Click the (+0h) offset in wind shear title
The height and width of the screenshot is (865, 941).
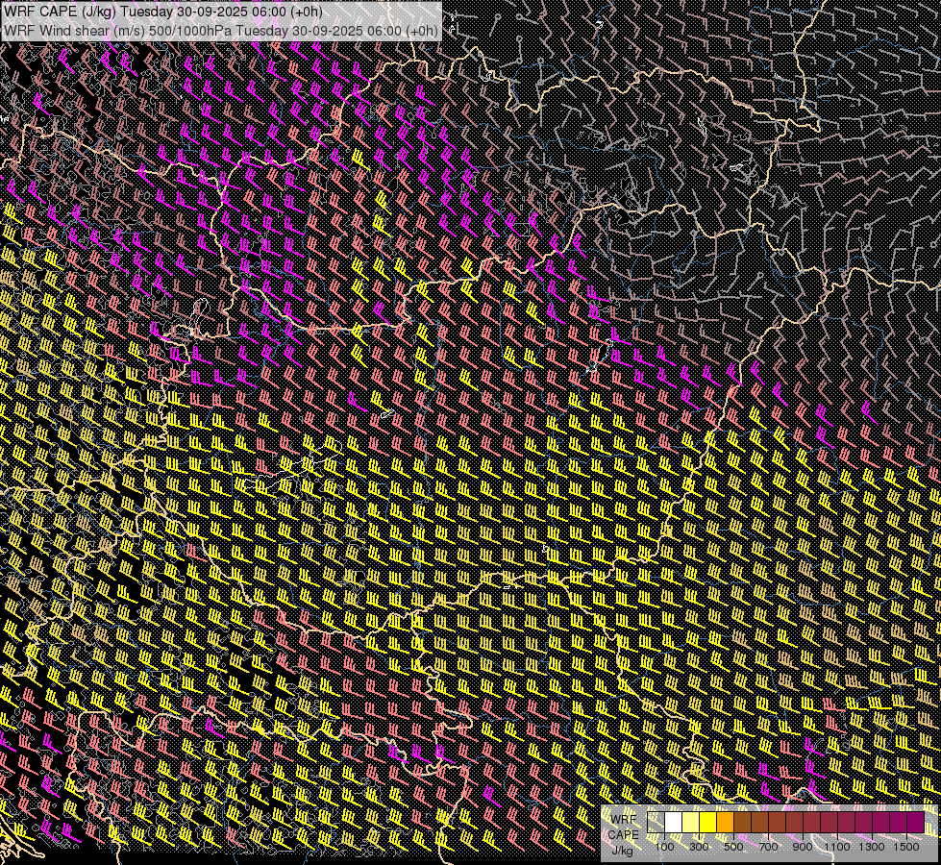[x=421, y=30]
